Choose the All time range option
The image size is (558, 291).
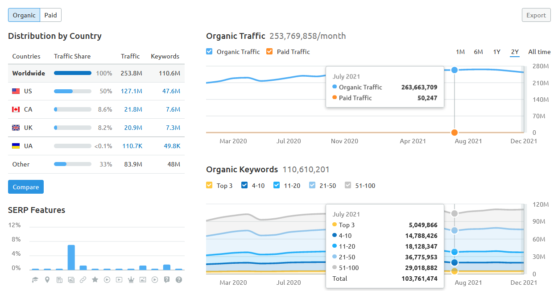point(539,52)
